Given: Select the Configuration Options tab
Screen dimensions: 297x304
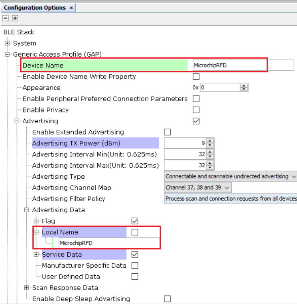Looking at the screenshot, I should click(x=34, y=8).
